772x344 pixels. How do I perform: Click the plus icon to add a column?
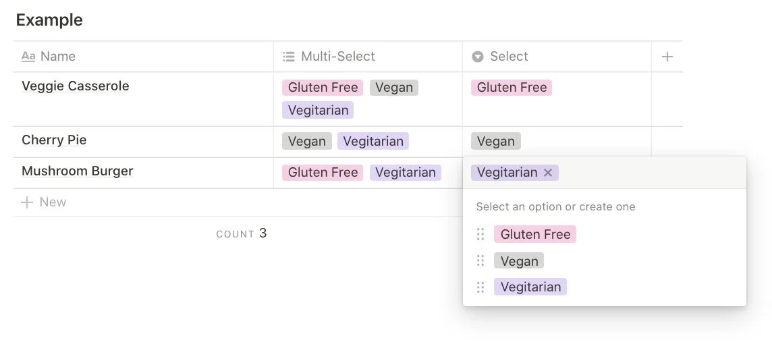(x=667, y=57)
